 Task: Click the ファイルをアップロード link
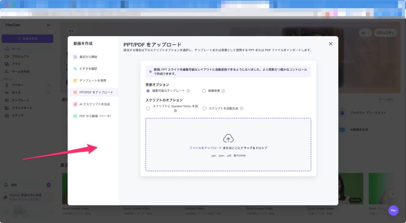tap(205, 148)
